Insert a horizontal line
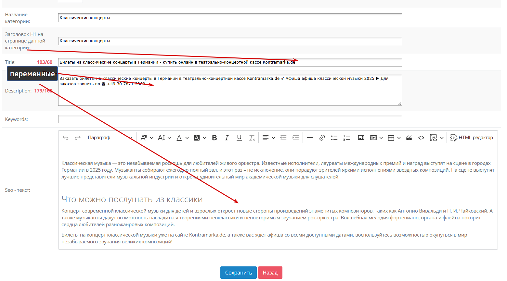This screenshot has height=281, width=507. click(x=310, y=138)
